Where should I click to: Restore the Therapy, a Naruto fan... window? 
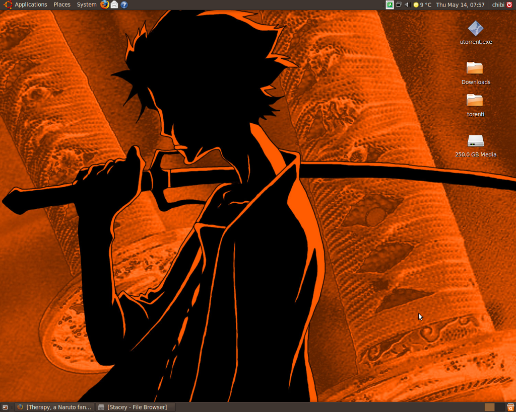click(x=54, y=407)
